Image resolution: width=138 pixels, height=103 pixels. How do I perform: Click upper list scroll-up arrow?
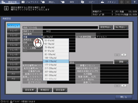point(117,55)
